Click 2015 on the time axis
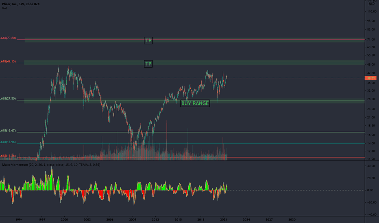Viewport: 379px width, 223px height. pos(178,220)
